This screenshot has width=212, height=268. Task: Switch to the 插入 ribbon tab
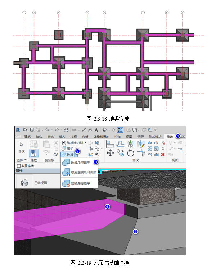[62, 137]
